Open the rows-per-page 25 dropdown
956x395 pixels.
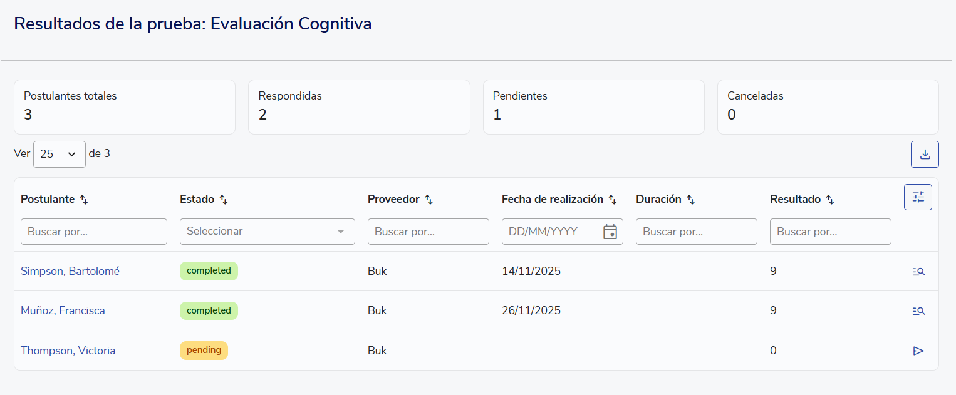coord(59,154)
